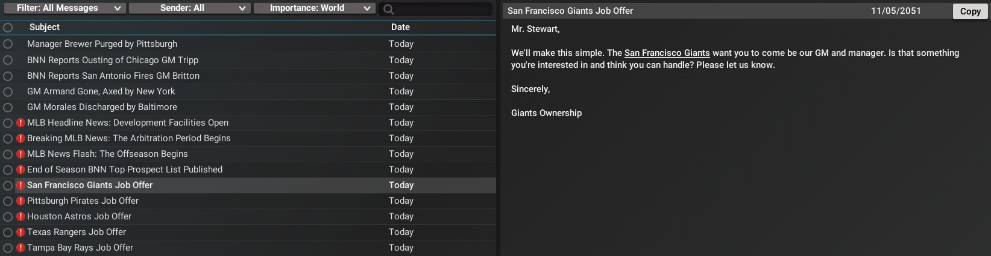Click alert icon on Texas Rangers offer
The height and width of the screenshot is (256, 991).
click(20, 232)
